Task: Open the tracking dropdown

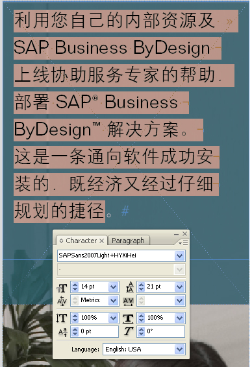Action: (180, 301)
